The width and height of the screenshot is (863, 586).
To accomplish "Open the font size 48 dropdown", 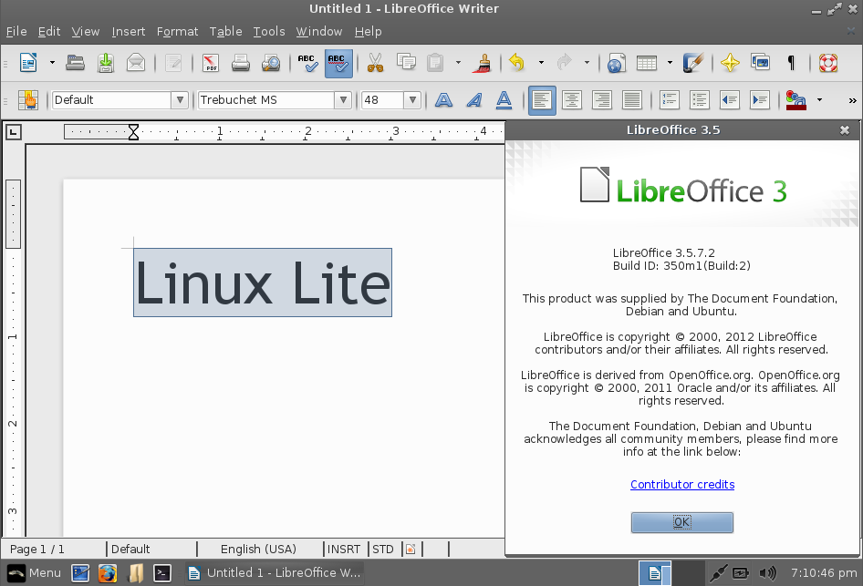I will pyautogui.click(x=412, y=100).
